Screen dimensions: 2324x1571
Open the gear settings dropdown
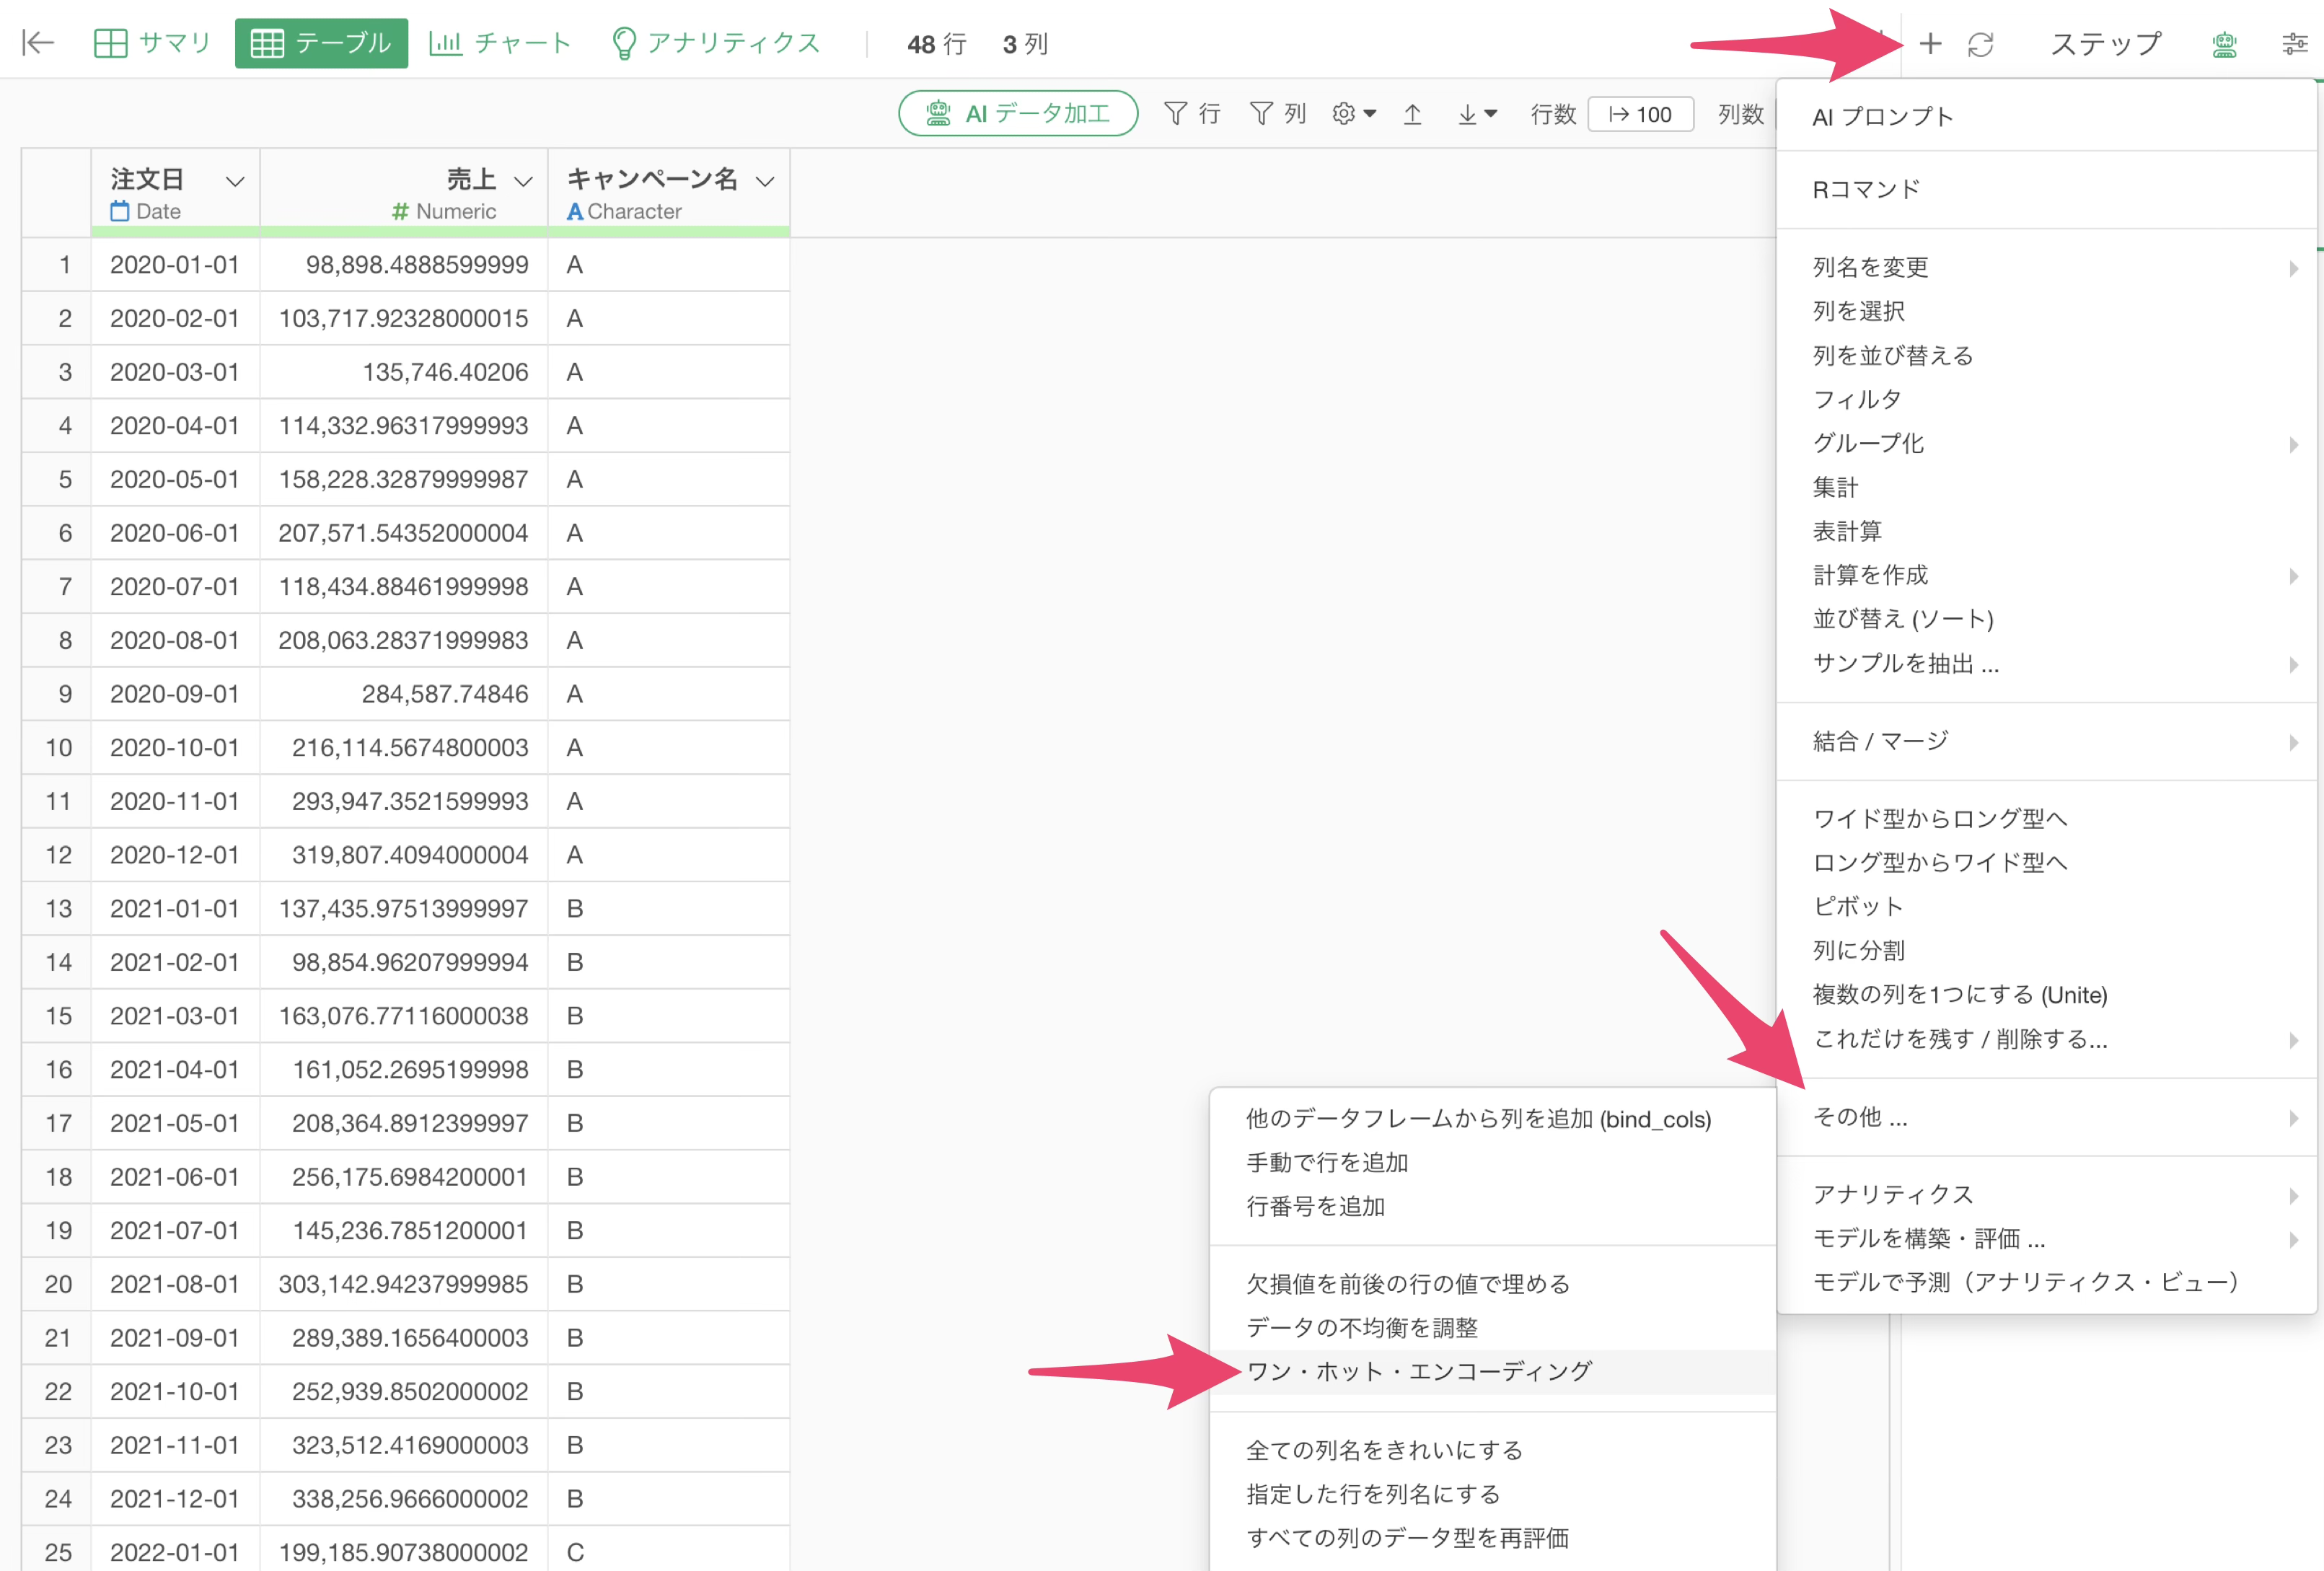coord(1354,114)
